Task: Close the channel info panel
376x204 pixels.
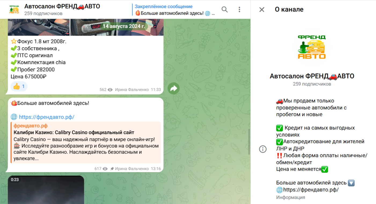Action: (x=262, y=10)
